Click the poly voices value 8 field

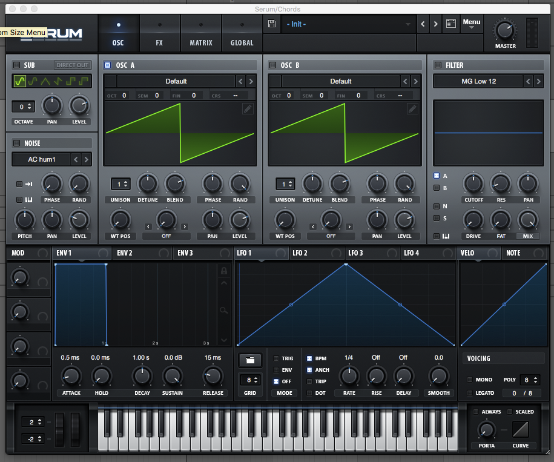(530, 380)
